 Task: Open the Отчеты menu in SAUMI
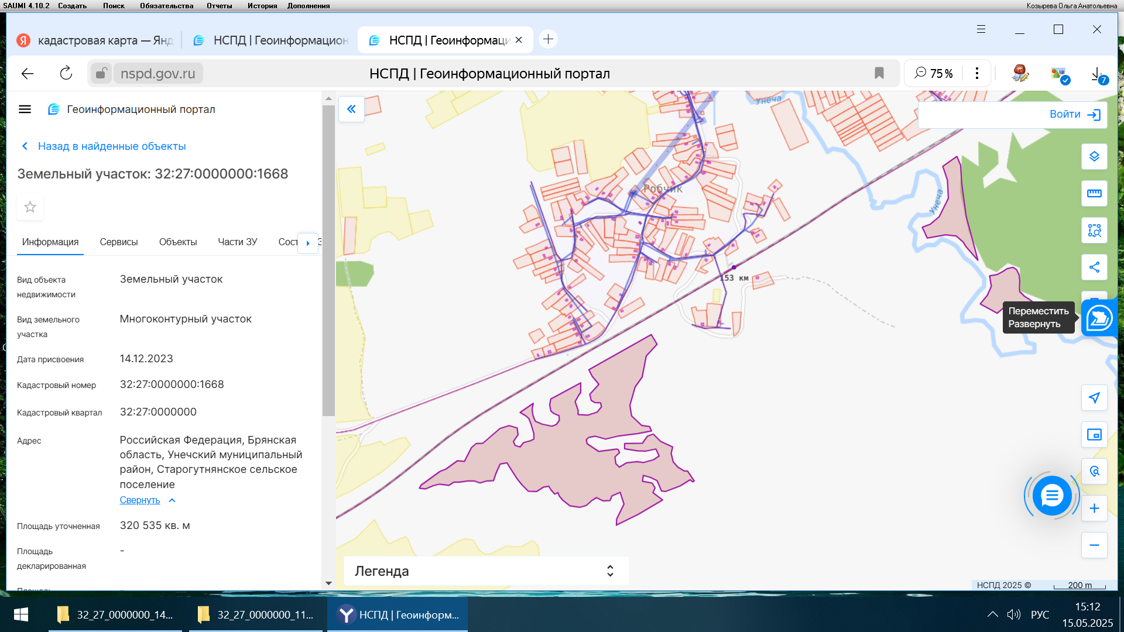[x=219, y=6]
